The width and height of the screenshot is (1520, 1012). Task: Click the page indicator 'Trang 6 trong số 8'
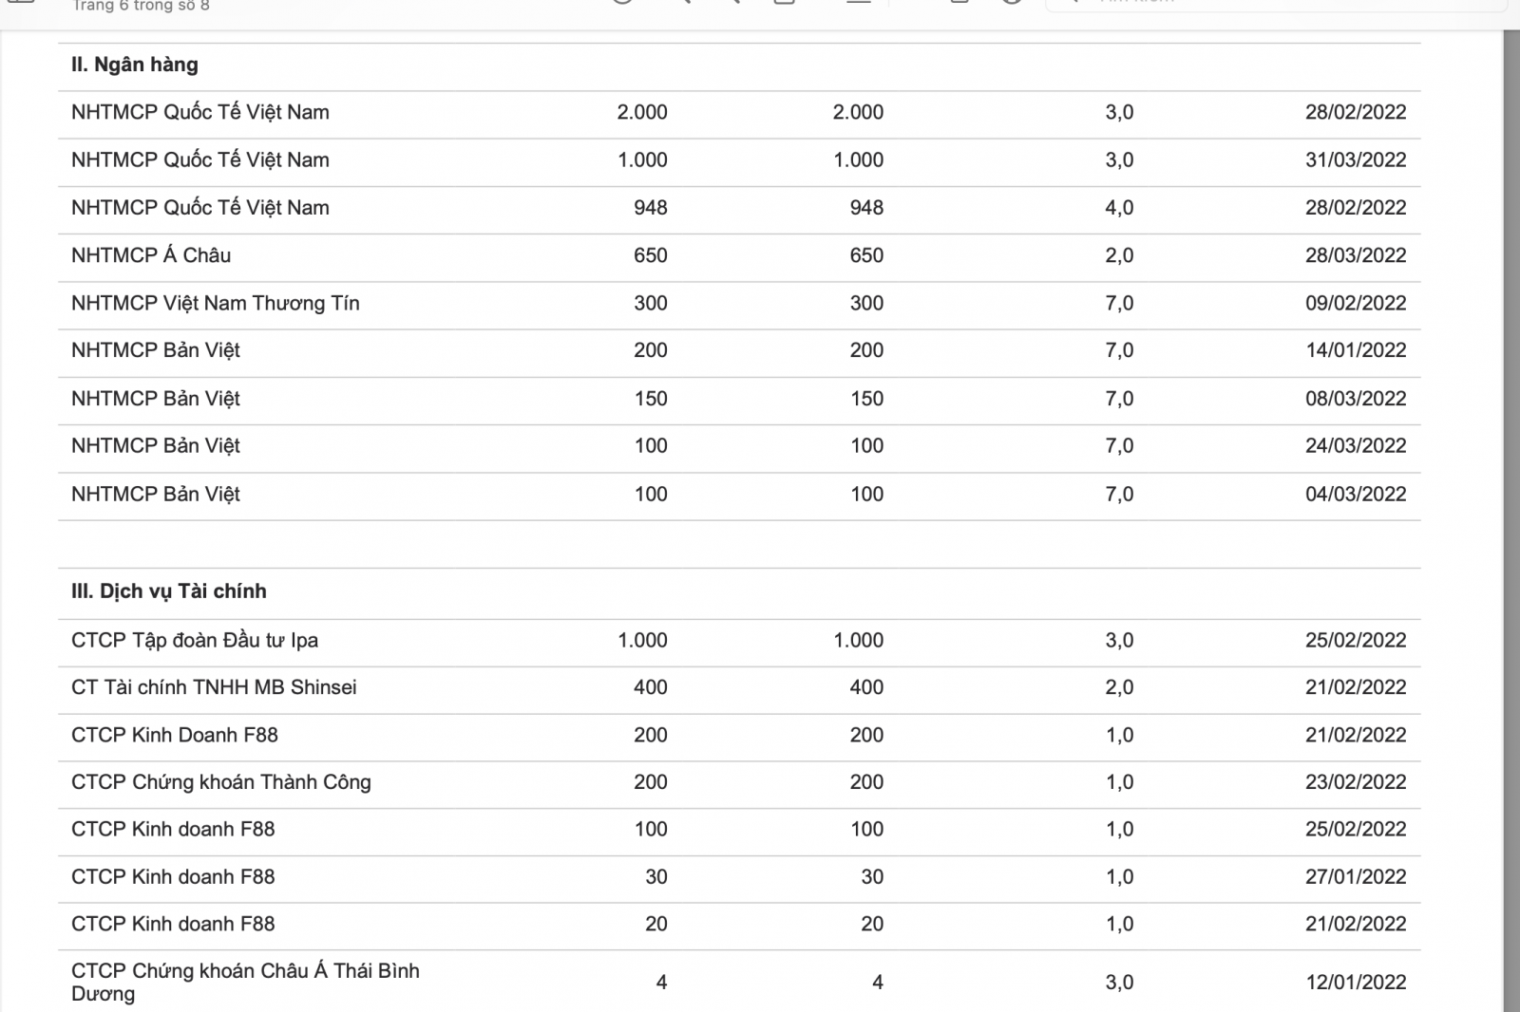coord(141,6)
